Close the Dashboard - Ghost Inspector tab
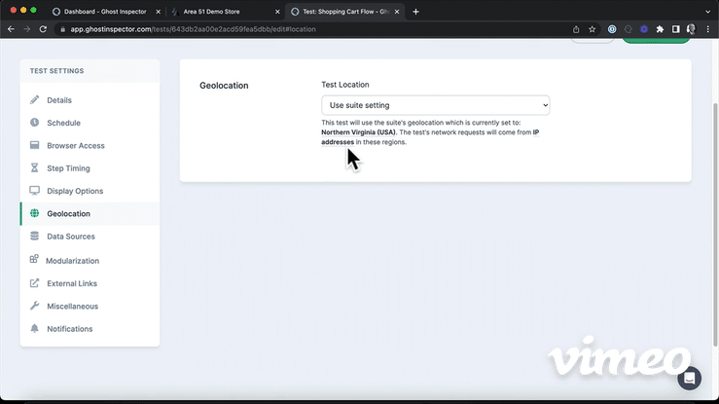 coord(159,12)
